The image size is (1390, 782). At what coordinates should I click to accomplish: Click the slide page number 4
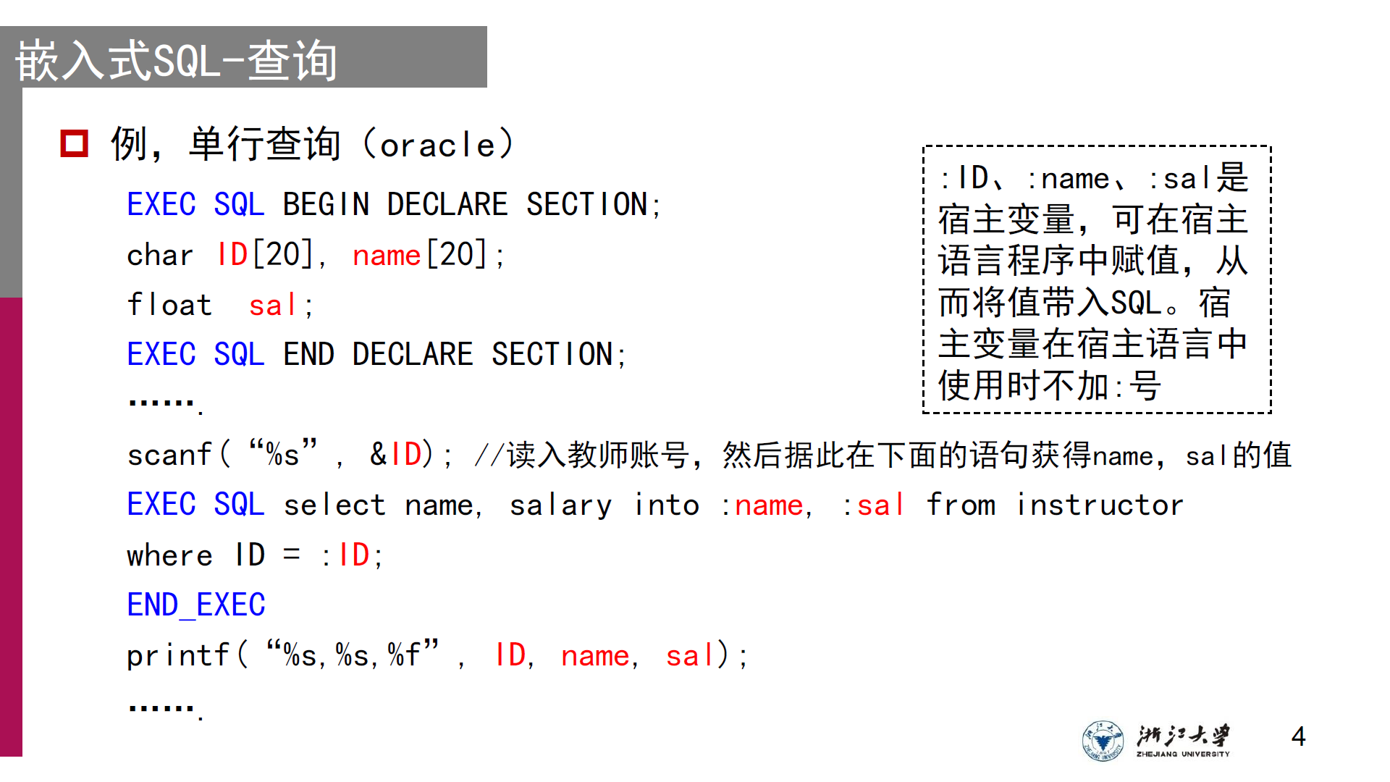[x=1299, y=736]
